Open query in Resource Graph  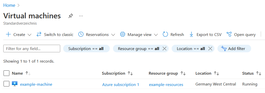coord(245,35)
